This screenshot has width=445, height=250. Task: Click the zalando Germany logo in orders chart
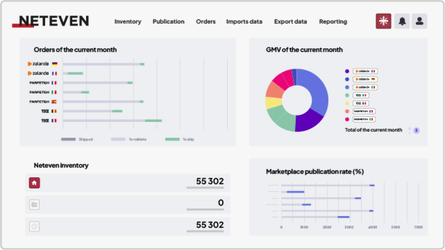[x=38, y=64]
